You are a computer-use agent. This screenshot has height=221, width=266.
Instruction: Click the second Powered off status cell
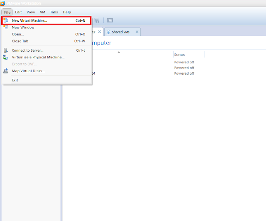pyautogui.click(x=184, y=68)
